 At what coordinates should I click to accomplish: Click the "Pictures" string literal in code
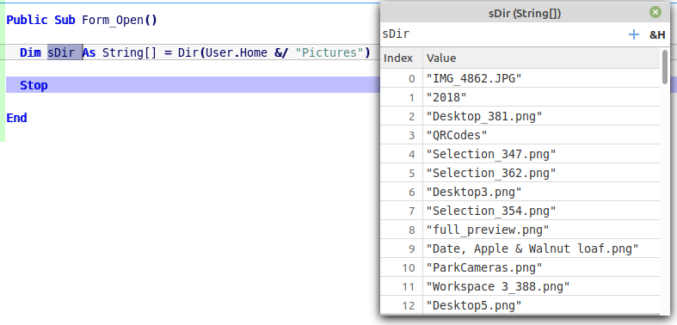click(x=329, y=52)
